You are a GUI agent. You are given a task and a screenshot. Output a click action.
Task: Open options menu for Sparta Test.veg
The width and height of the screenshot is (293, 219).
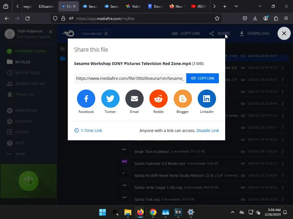click(x=283, y=199)
